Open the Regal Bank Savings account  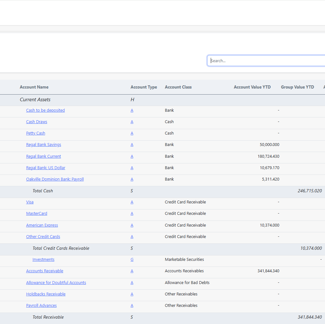pyautogui.click(x=43, y=144)
